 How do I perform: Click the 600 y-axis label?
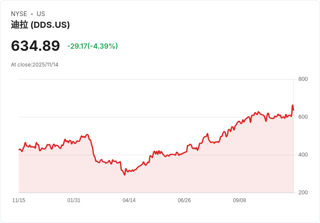point(303,117)
